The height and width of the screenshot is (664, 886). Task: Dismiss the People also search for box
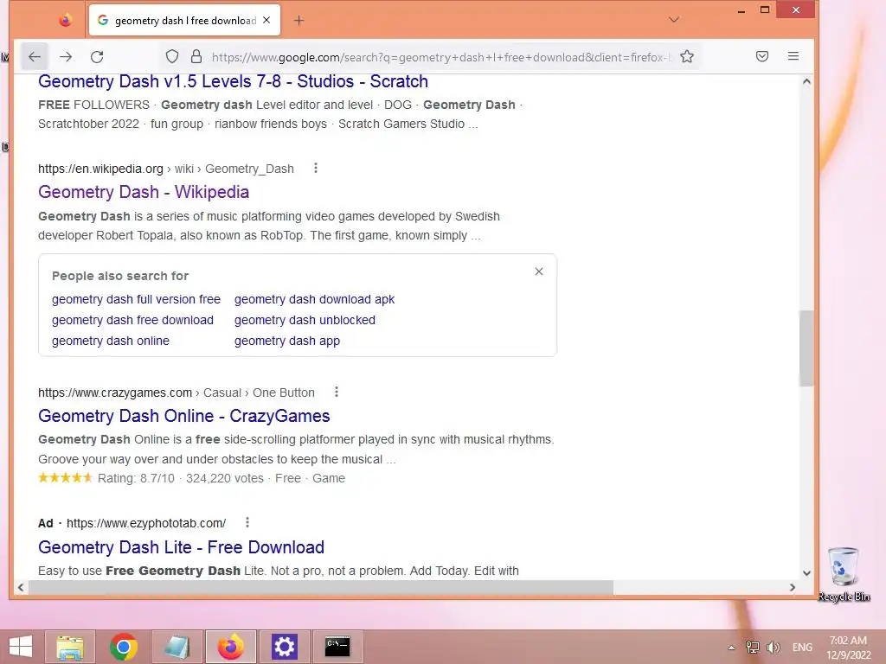tap(539, 271)
